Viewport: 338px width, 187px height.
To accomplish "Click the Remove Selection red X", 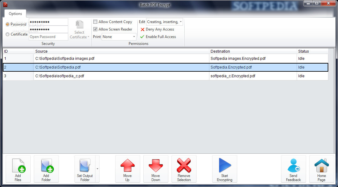I will coord(184,165).
